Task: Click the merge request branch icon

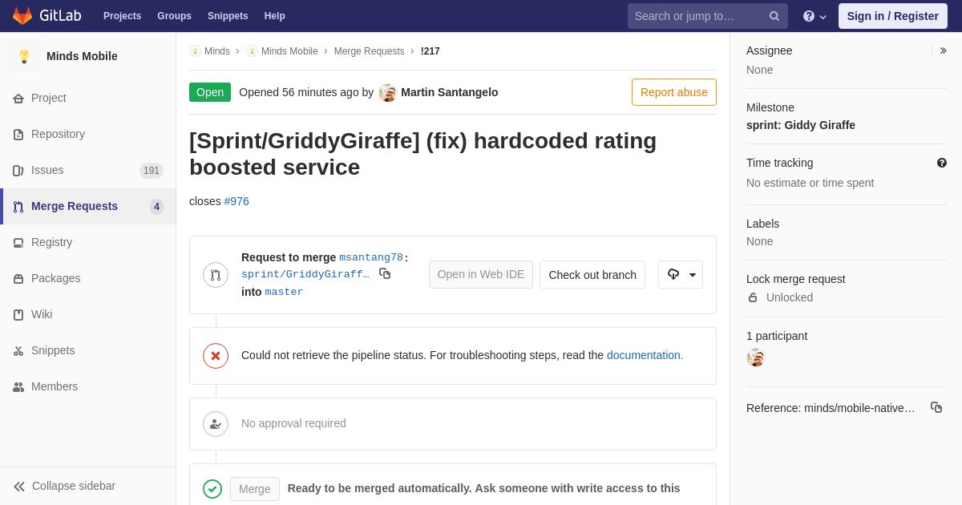Action: tap(216, 275)
